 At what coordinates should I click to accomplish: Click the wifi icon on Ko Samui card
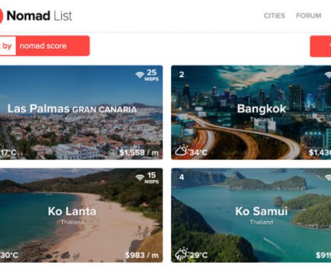(x=328, y=178)
